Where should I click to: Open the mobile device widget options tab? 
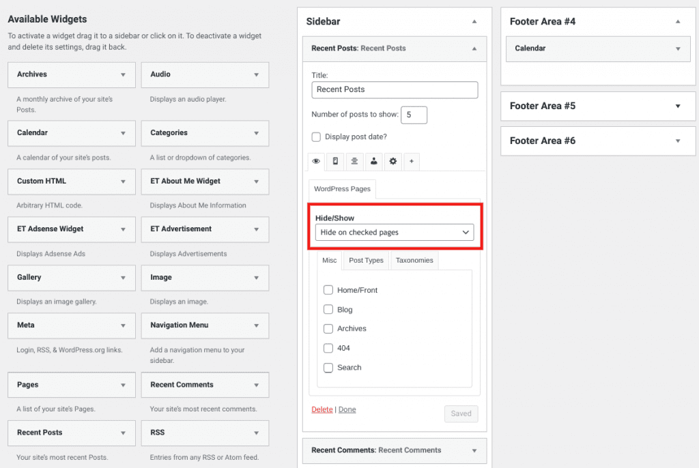335,162
